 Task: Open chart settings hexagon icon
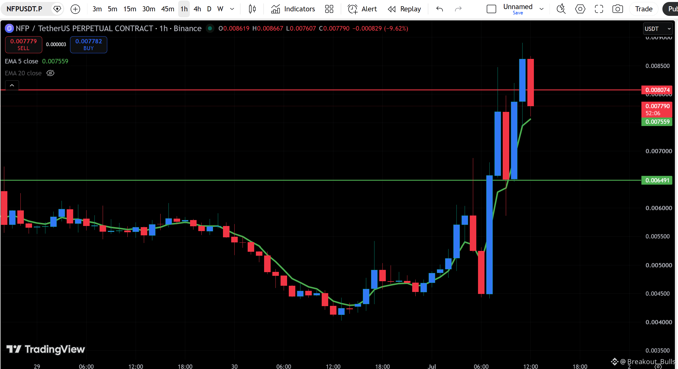[580, 9]
